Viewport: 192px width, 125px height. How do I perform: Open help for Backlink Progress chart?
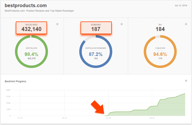186,81
